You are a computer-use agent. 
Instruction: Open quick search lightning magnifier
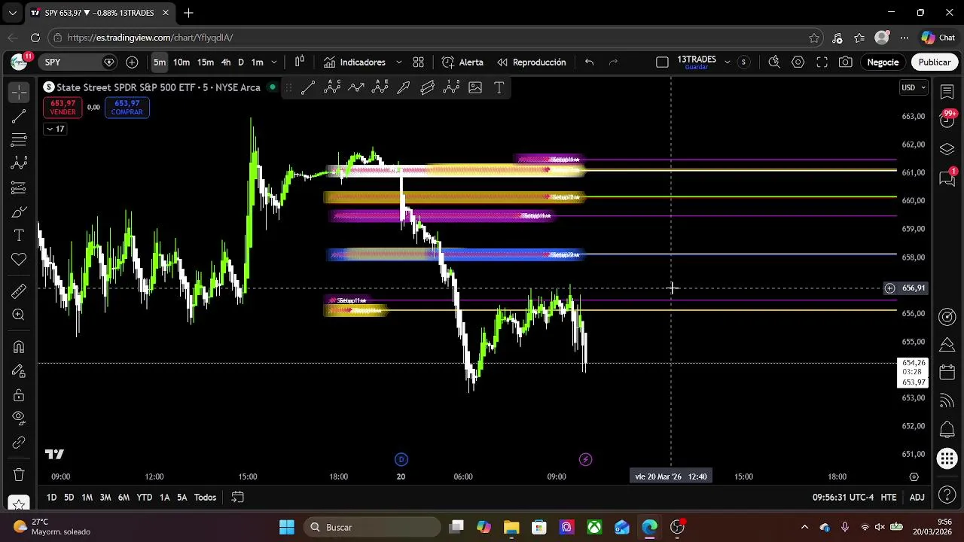(x=774, y=62)
